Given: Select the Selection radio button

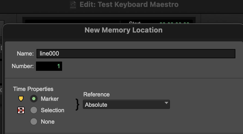Looking at the screenshot, I should pos(34,110).
